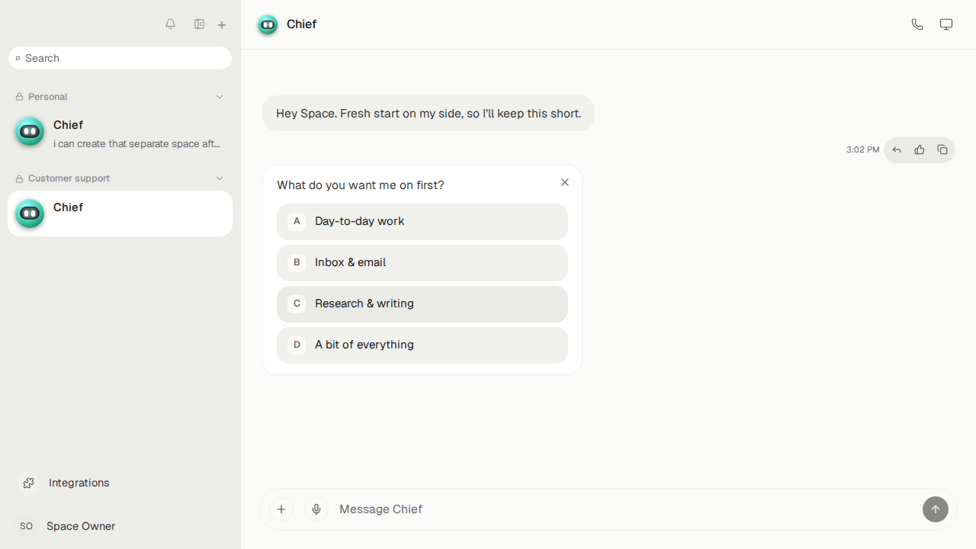Reply to the 3:02 PM message
The width and height of the screenshot is (976, 549).
pyautogui.click(x=897, y=150)
